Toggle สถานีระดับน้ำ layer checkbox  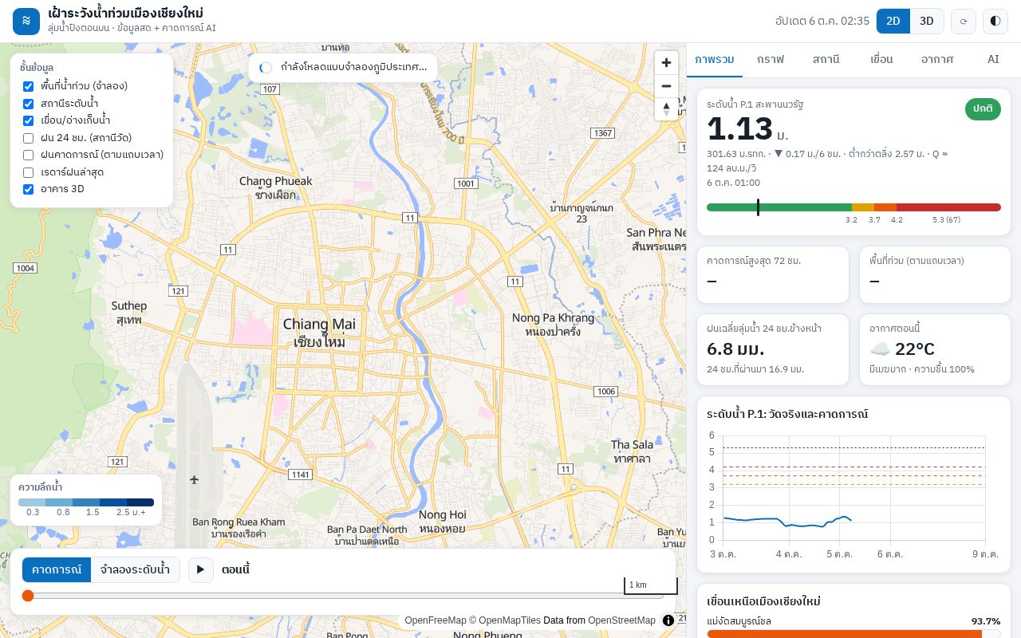point(29,104)
